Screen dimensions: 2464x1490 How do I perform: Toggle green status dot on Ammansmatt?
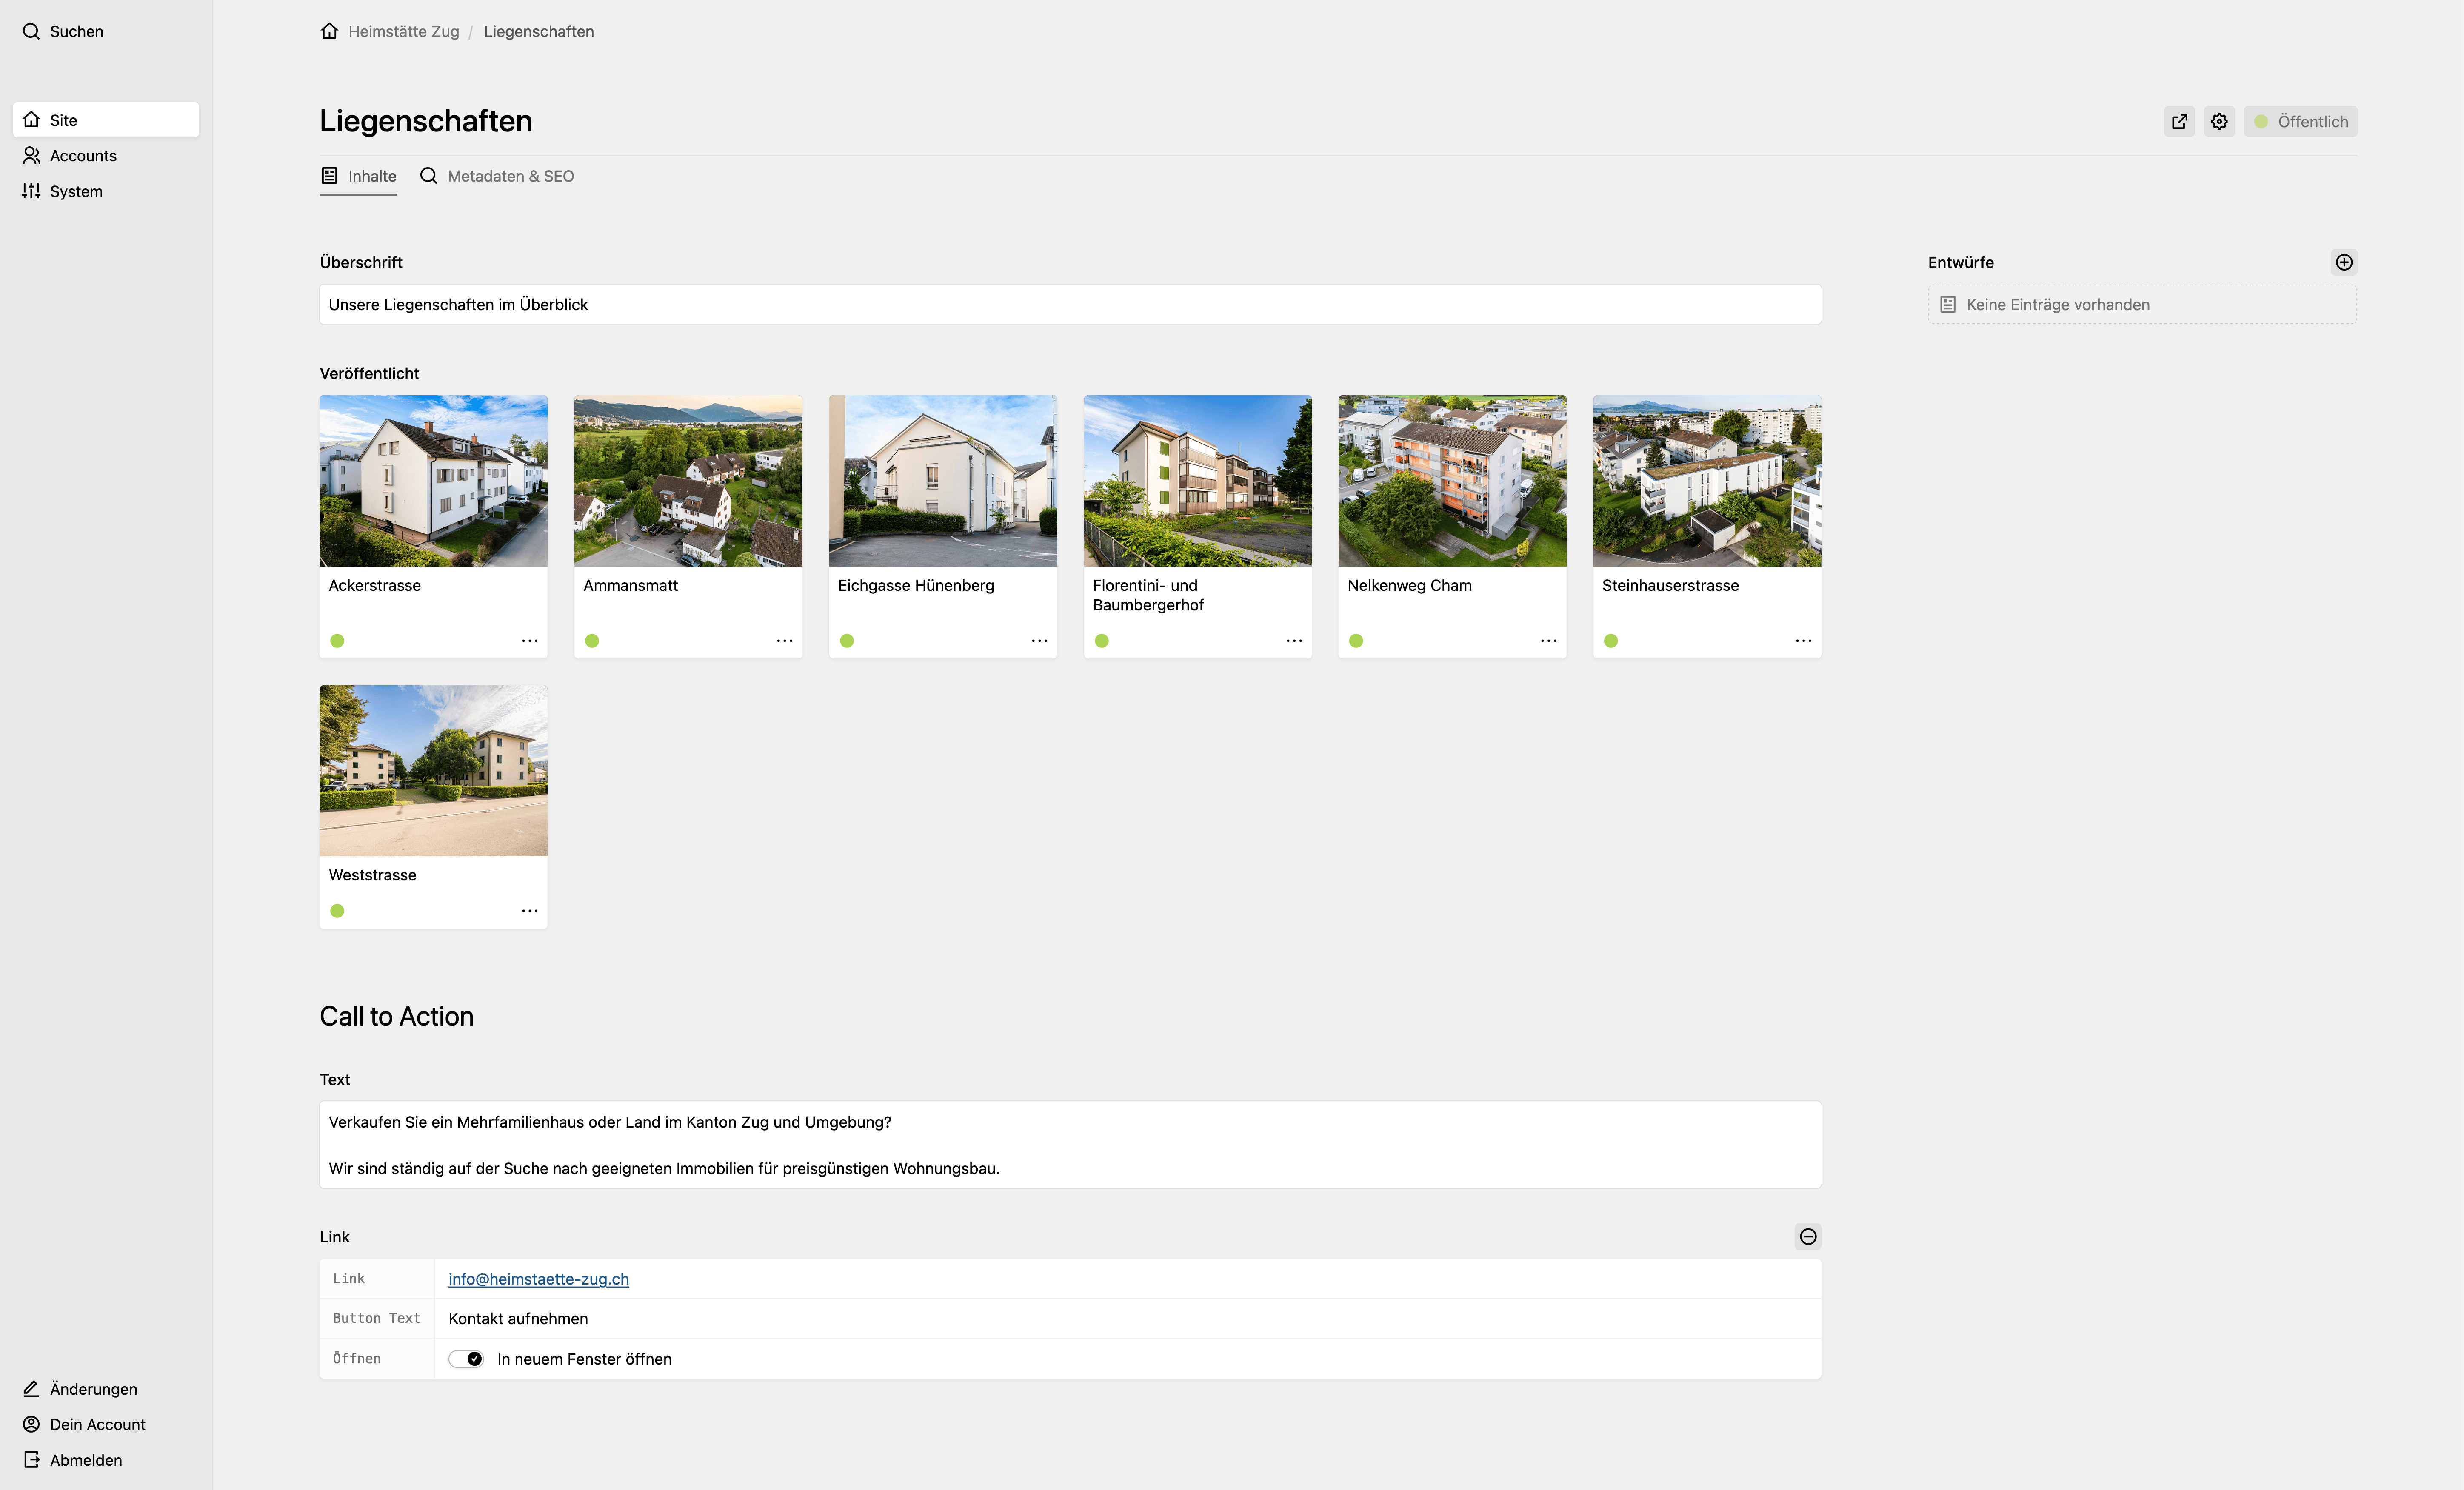(592, 641)
